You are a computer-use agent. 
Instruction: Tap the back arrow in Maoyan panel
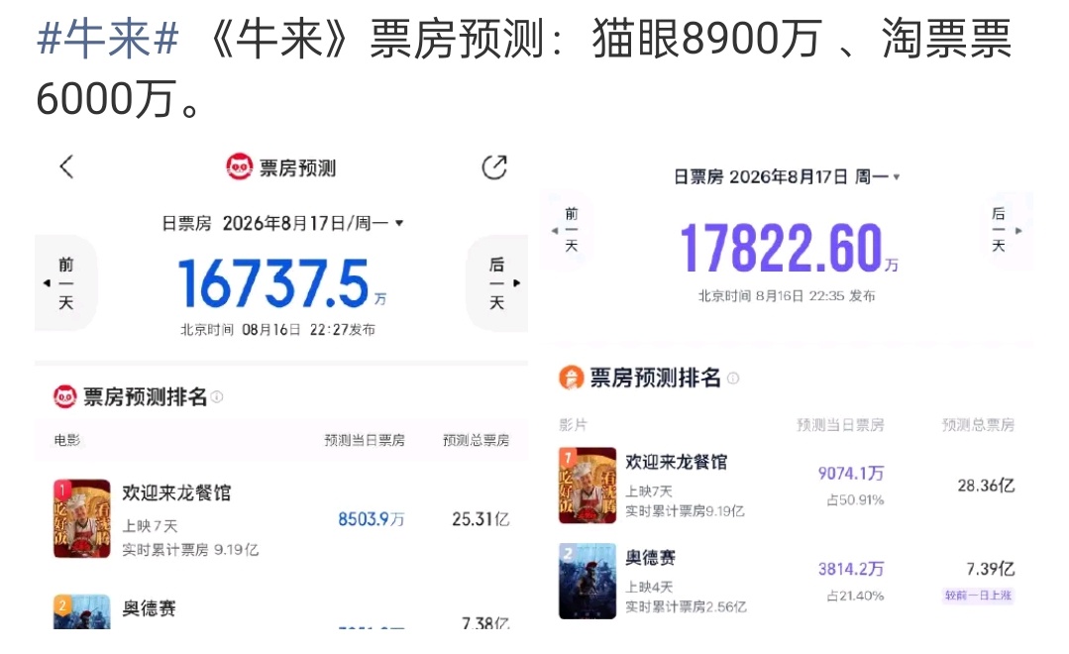[x=66, y=167]
